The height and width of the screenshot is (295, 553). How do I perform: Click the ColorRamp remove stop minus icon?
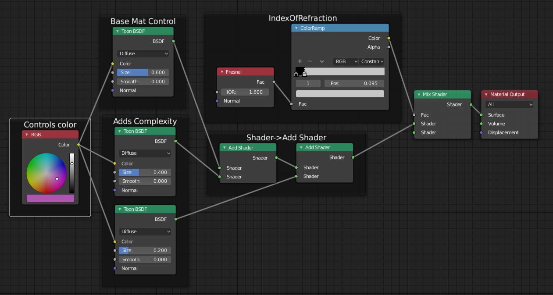coord(310,61)
